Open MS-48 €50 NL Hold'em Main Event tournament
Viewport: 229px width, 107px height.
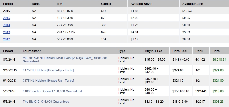point(65,60)
